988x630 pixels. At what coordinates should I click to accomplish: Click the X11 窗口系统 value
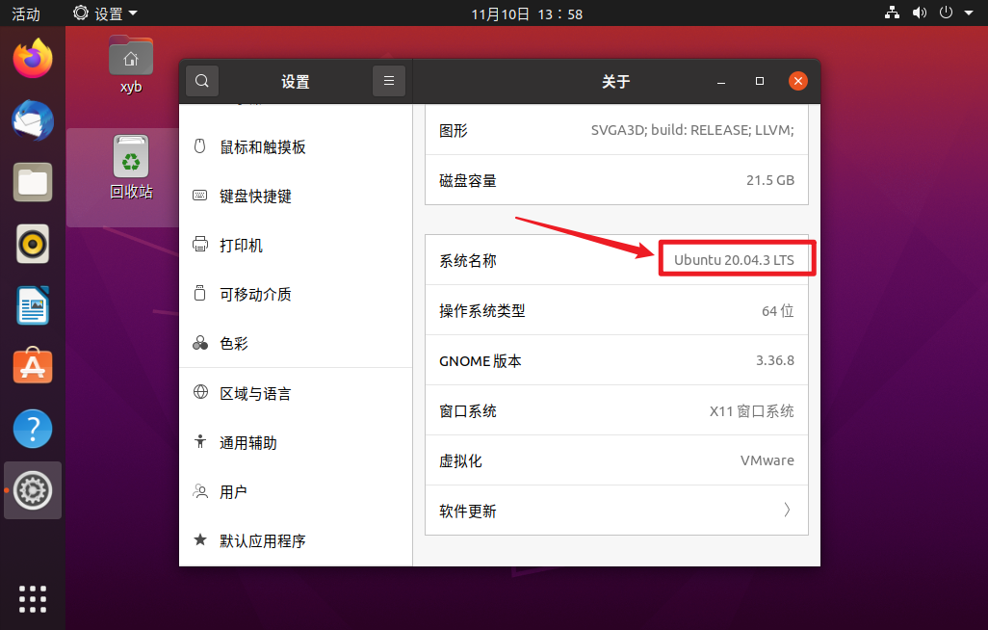(x=752, y=411)
